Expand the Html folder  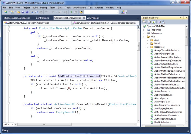147,44
